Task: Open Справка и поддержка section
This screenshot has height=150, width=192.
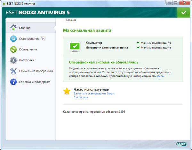Action: click(x=35, y=82)
